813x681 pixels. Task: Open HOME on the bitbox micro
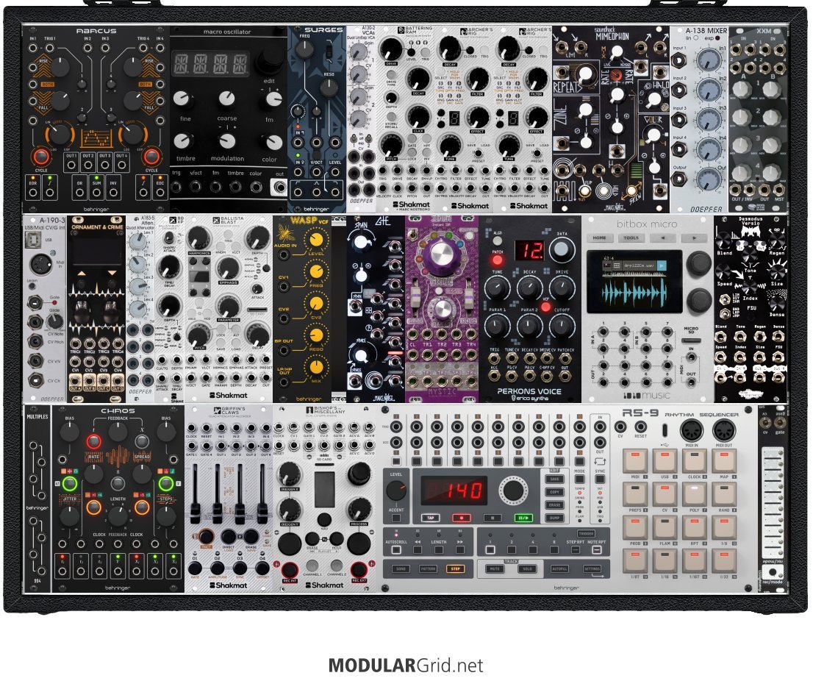tap(600, 238)
